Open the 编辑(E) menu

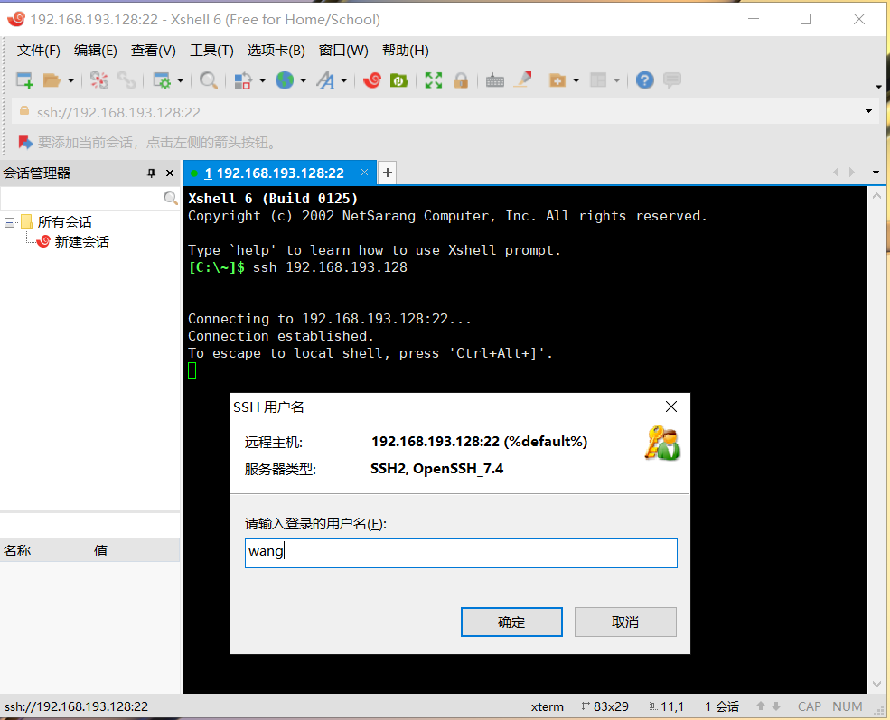pos(96,51)
